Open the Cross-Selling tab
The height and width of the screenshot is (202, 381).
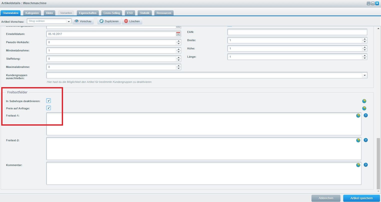112,13
